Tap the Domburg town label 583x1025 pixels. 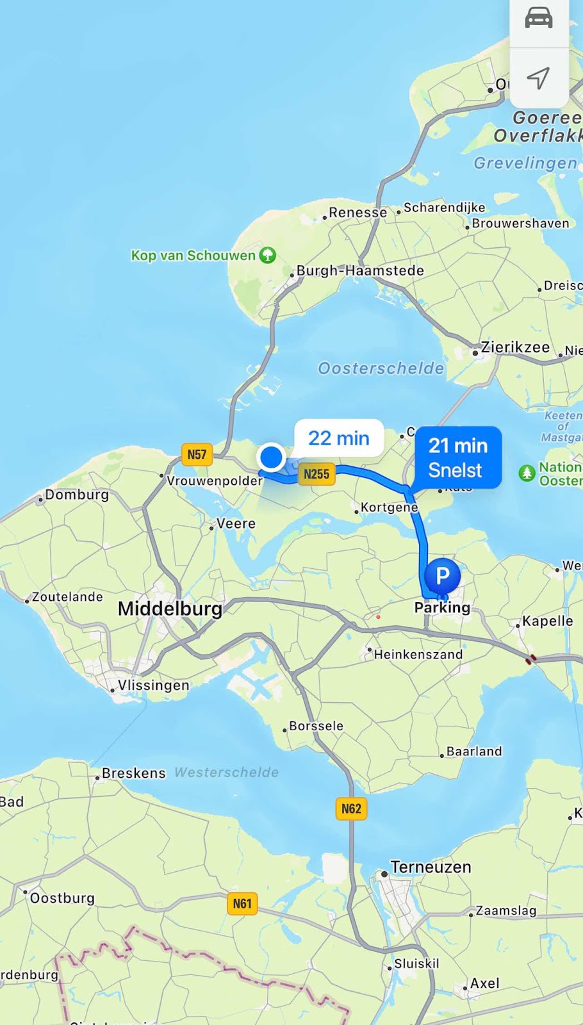point(77,495)
